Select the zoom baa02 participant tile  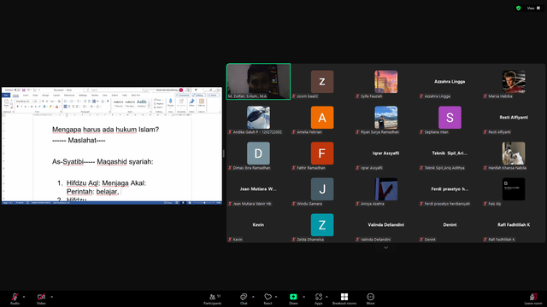[322, 82]
